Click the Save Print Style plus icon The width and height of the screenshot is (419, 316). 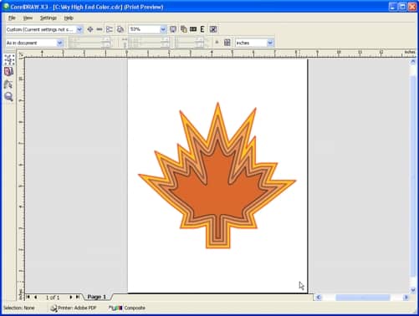(x=90, y=29)
